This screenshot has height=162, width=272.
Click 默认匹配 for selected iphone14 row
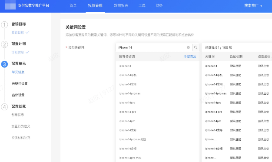coord(236,66)
